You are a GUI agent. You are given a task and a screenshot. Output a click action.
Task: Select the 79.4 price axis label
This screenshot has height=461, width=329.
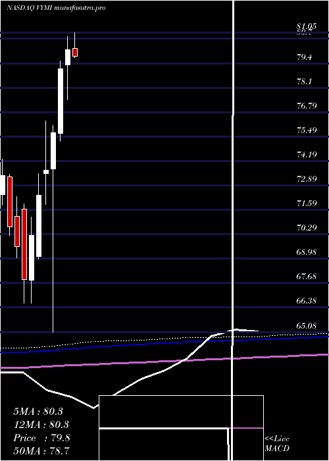304,57
